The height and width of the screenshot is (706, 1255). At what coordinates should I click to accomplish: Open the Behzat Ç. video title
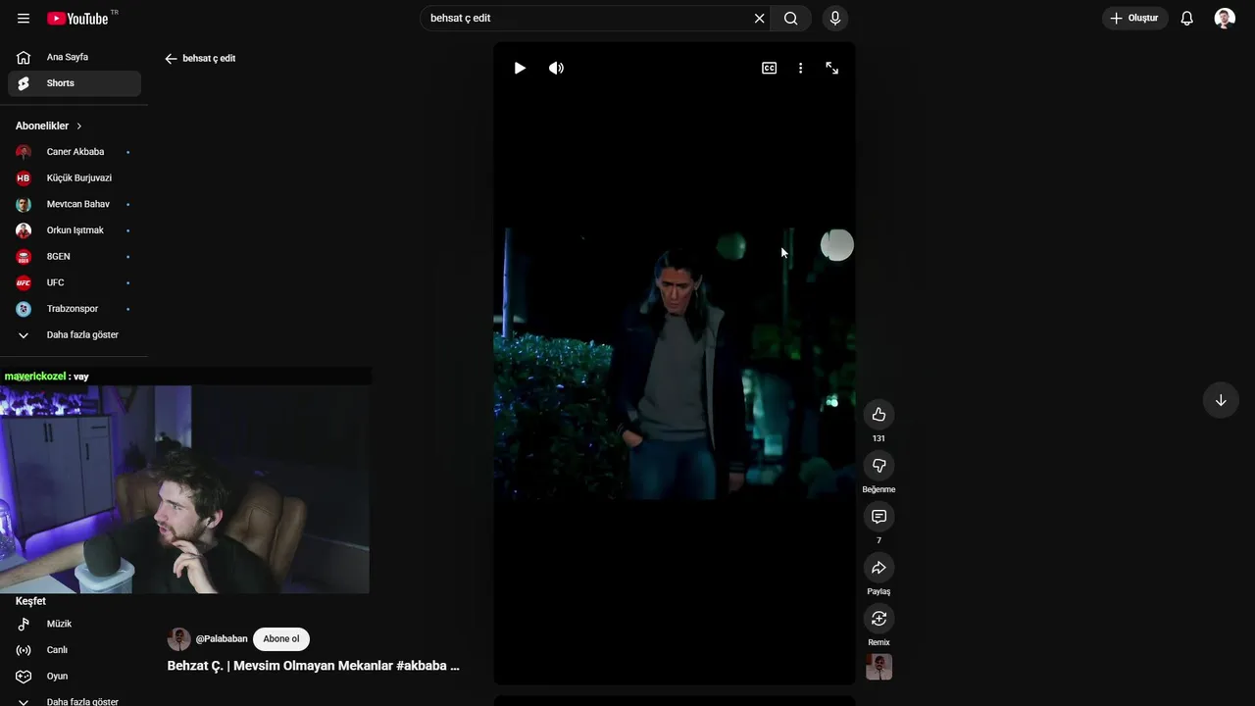[313, 666]
